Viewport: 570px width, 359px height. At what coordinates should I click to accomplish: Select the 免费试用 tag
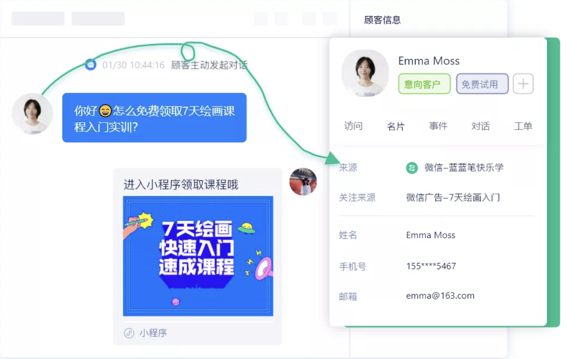pyautogui.click(x=482, y=84)
